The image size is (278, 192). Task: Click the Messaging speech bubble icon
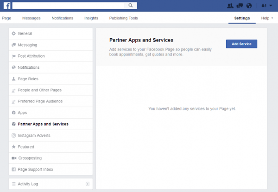[13, 45]
